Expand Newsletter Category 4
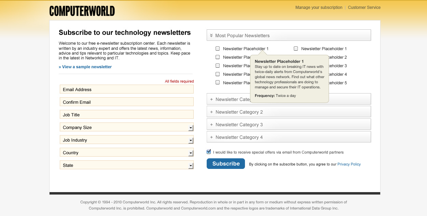 [289, 137]
